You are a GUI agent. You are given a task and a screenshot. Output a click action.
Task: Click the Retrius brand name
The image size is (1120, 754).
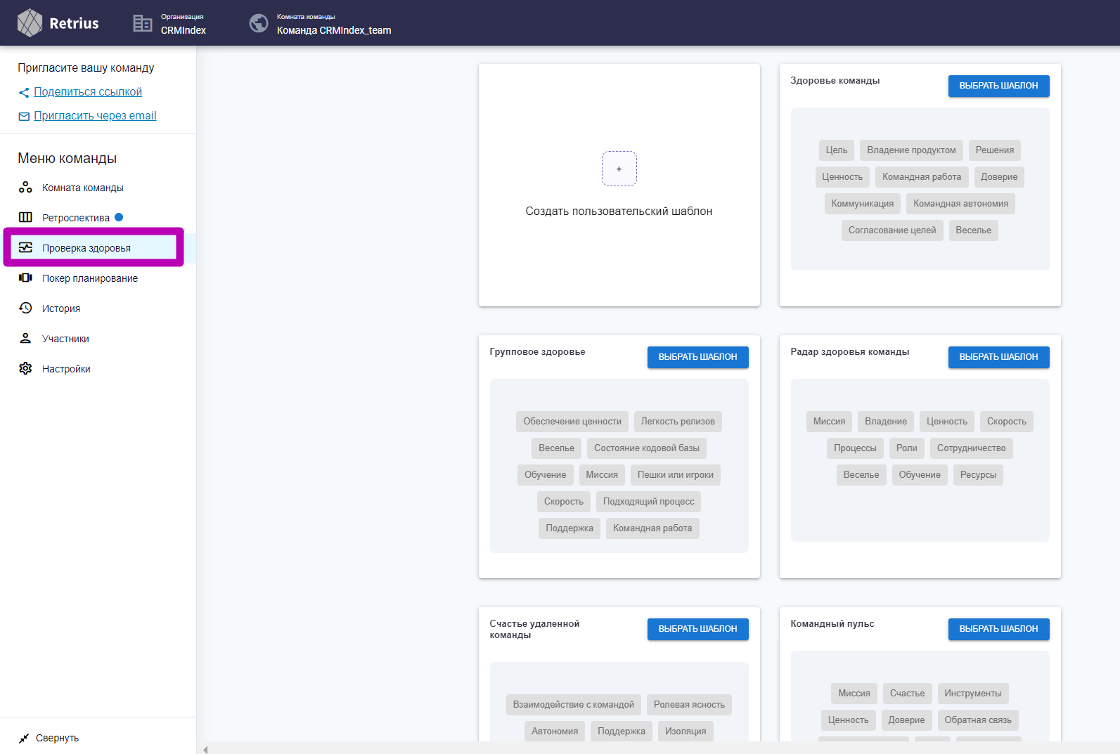(74, 23)
